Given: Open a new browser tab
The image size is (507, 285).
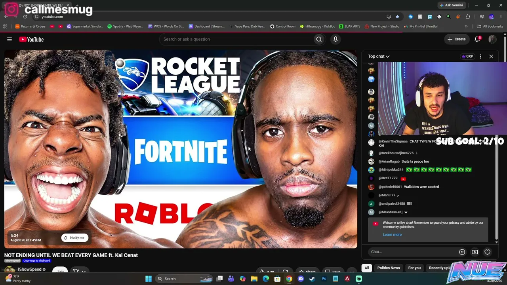Looking at the screenshot, I should point(77,5).
